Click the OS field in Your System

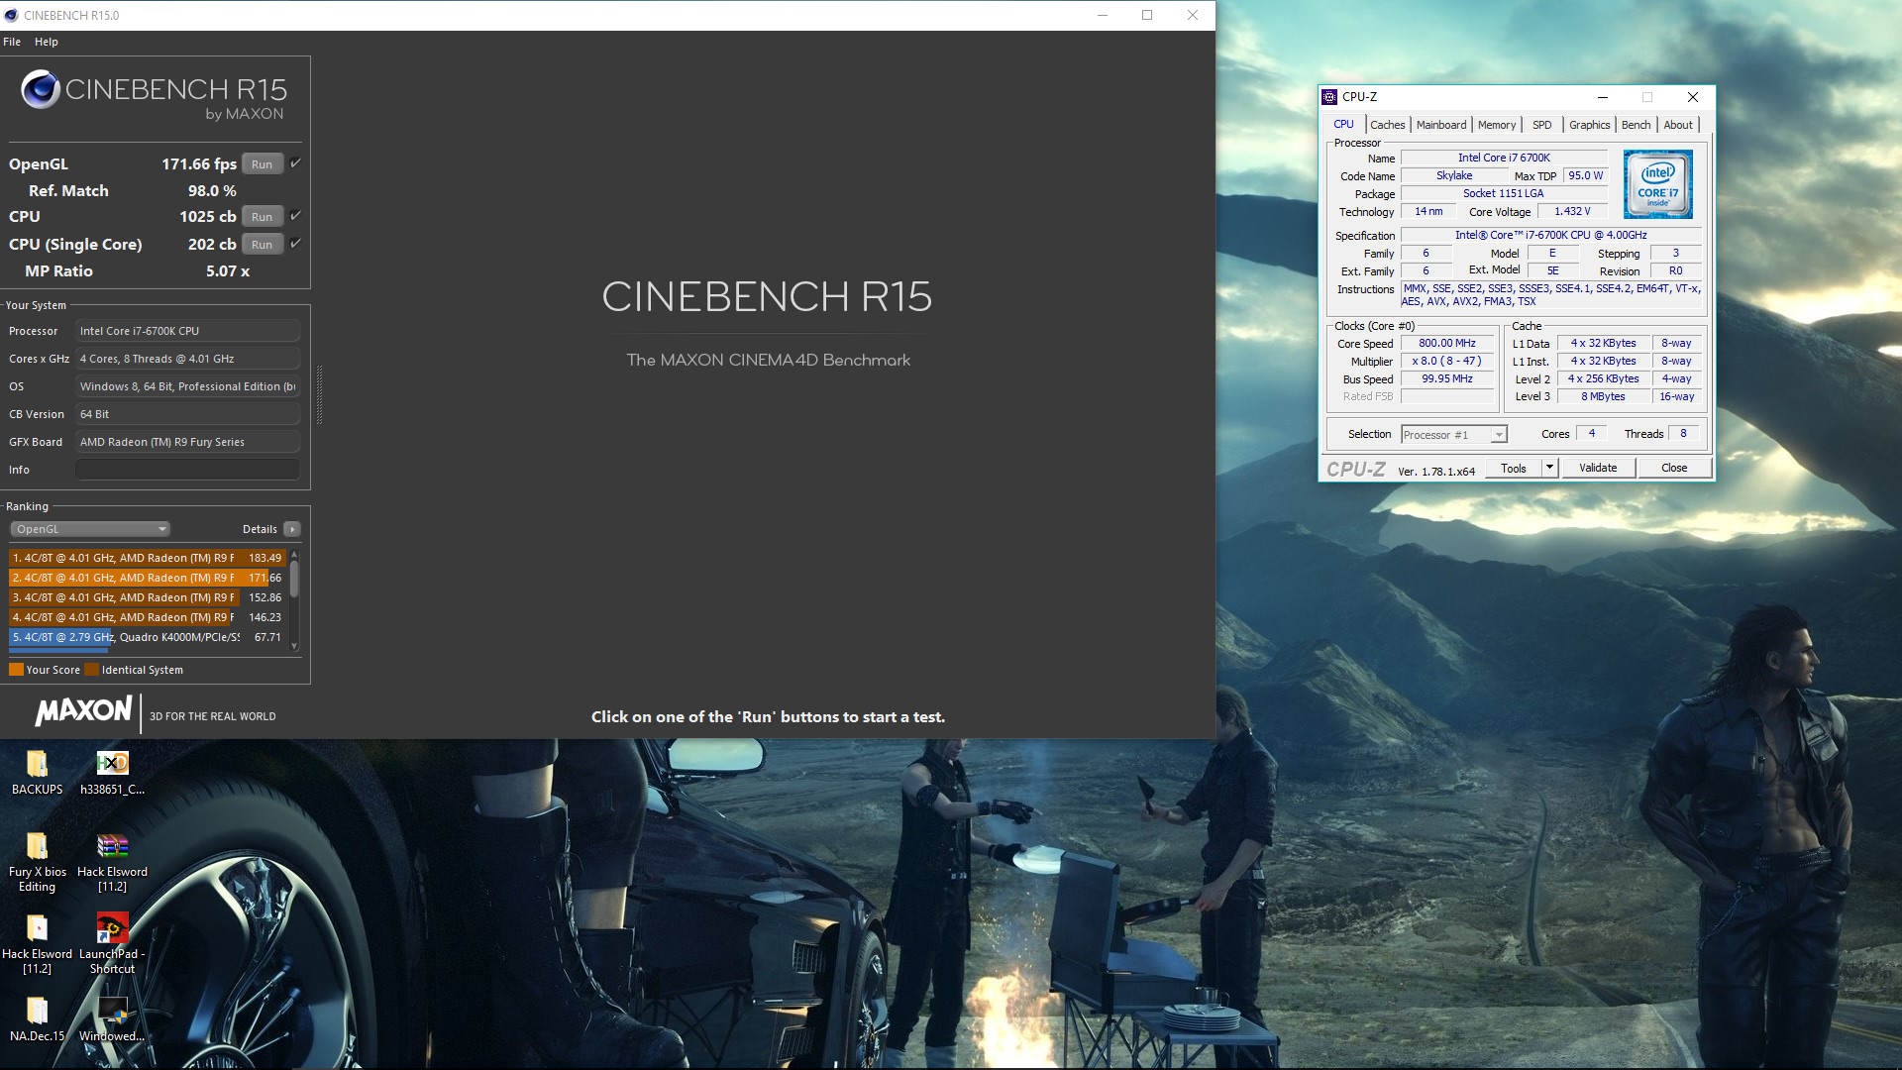tap(188, 386)
